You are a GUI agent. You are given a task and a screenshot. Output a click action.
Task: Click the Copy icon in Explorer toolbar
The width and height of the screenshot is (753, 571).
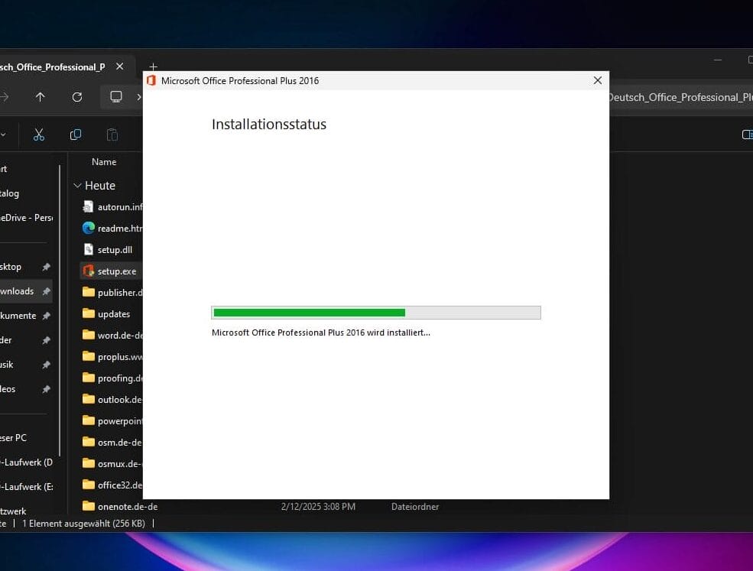coord(76,135)
